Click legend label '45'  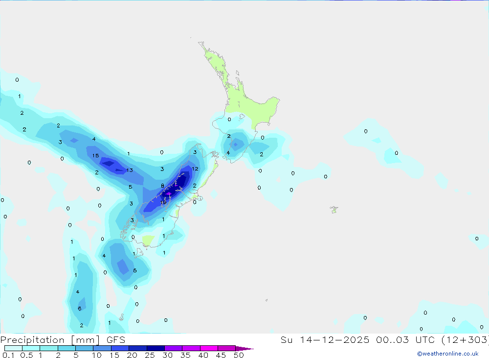(221, 355)
